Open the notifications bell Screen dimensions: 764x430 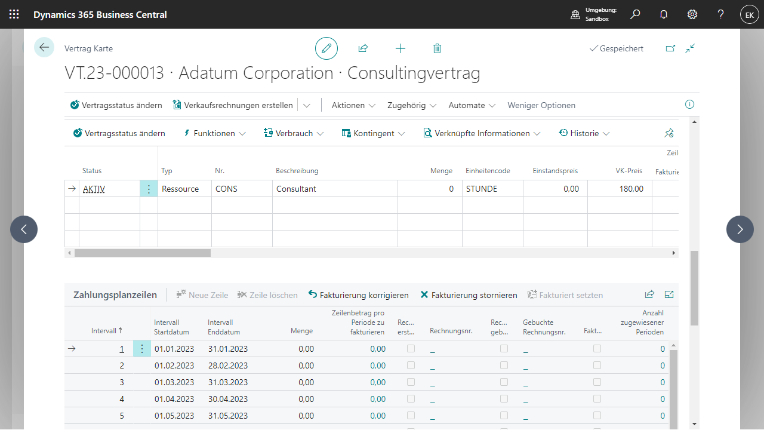664,14
